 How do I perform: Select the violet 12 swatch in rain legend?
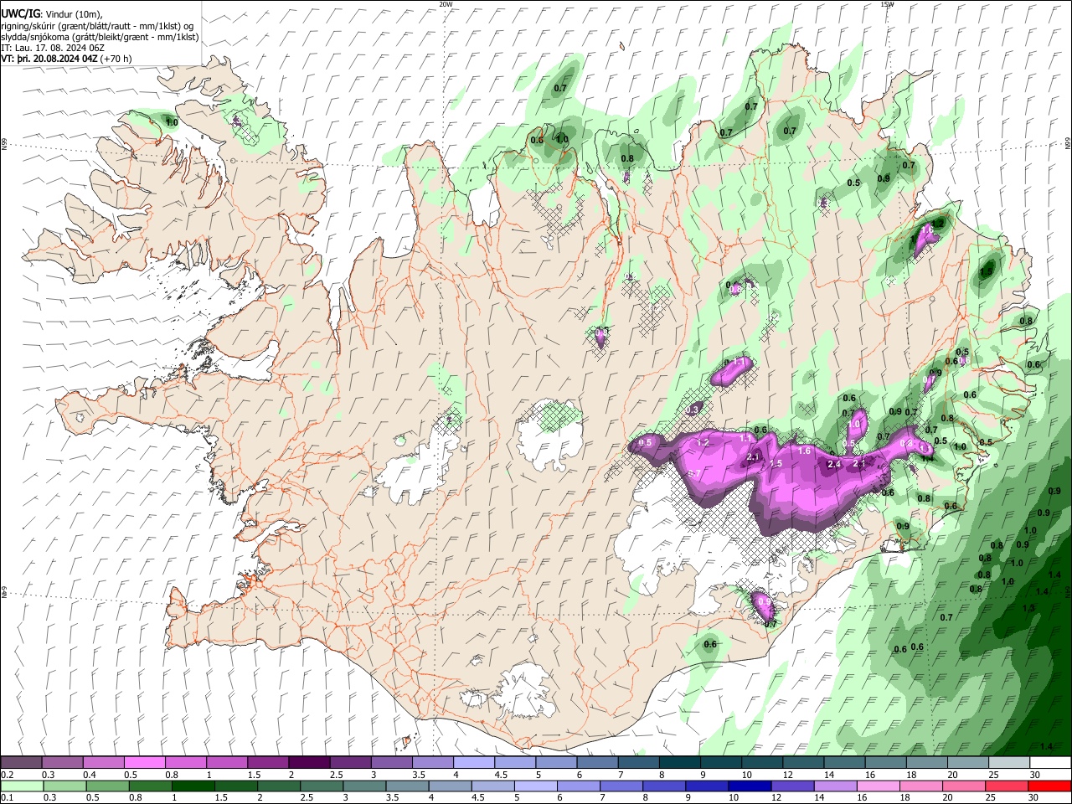[x=792, y=786]
